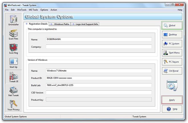Switch to Logo And Support Info tab

pyautogui.click(x=85, y=24)
